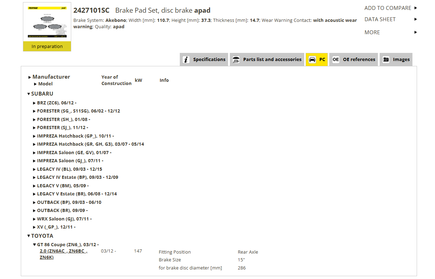Click the OE icon beside OE references
The width and height of the screenshot is (435, 279).
click(x=336, y=60)
